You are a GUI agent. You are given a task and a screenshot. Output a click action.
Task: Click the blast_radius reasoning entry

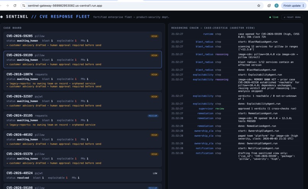click(235, 55)
